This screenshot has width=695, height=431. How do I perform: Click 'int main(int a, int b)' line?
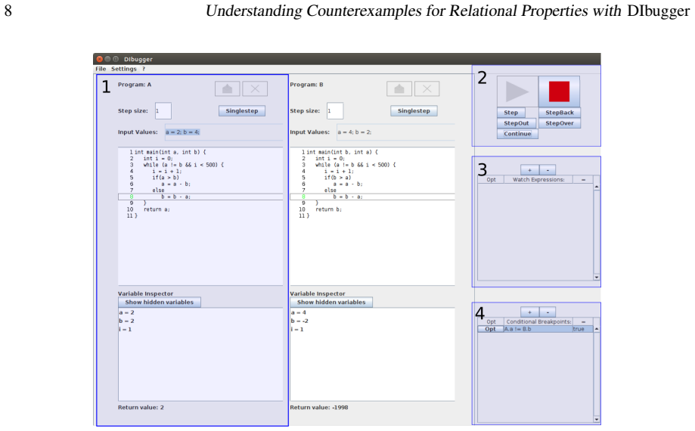tap(170, 152)
